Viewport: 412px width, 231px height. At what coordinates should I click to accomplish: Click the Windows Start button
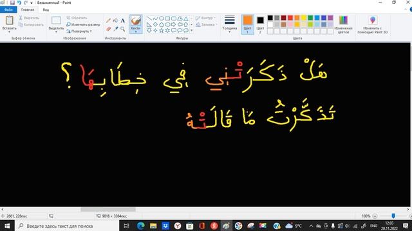point(7,226)
